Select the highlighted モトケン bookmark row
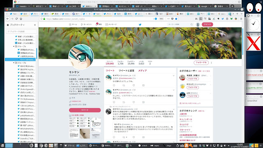 20,60
